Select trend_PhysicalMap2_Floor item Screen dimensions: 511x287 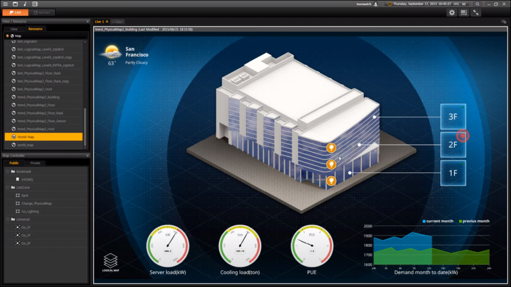point(44,105)
